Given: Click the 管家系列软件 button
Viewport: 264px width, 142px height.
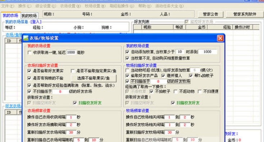Looking at the screenshot, I should tap(245, 14).
